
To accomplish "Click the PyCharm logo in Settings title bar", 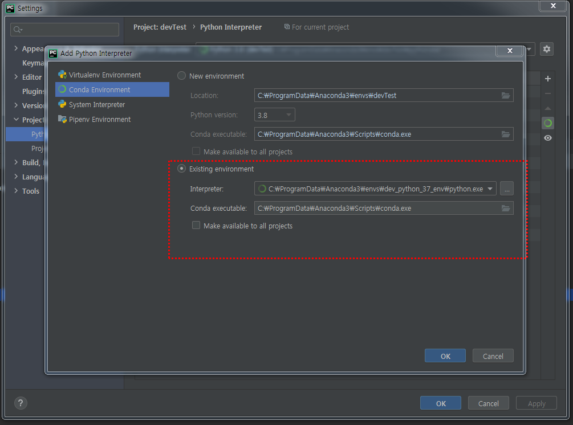I will (10, 8).
